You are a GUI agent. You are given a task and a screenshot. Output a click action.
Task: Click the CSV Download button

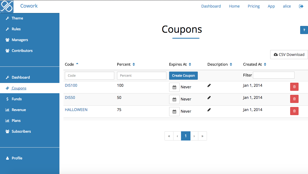289,55
